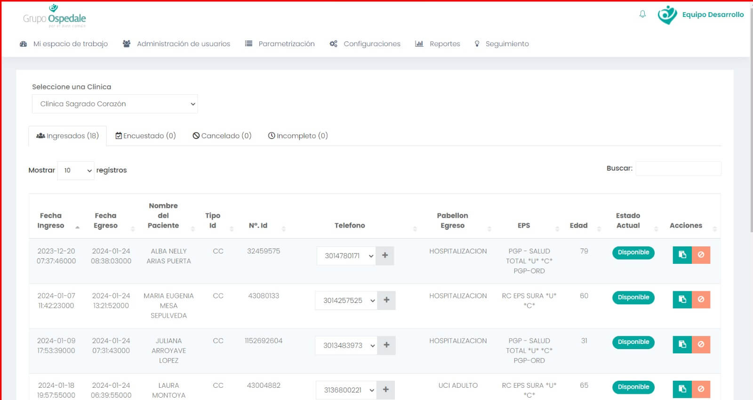Open phone dropdown showing 3014780171
Screen dimensions: 753x400
pyautogui.click(x=347, y=256)
